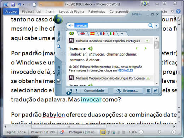
Task: Click the Word horizontal scrollbar thumb
Action: 69,127
